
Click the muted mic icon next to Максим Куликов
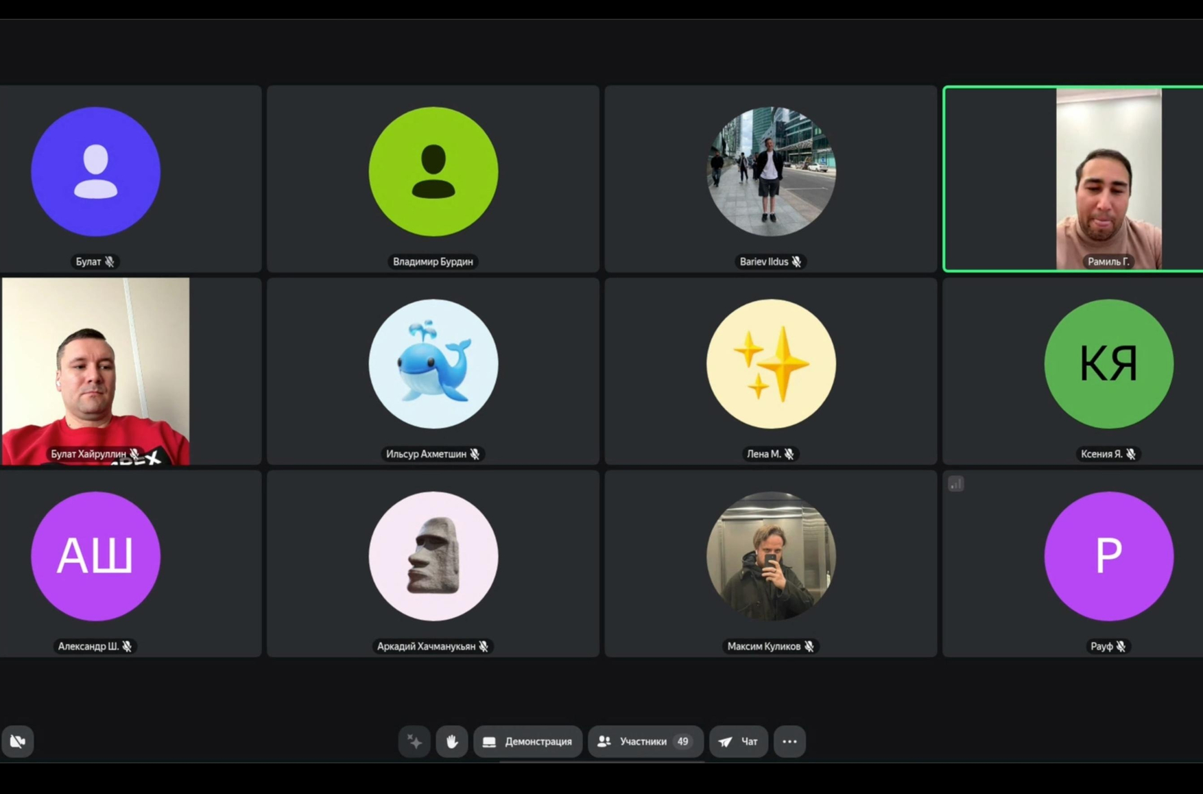809,646
